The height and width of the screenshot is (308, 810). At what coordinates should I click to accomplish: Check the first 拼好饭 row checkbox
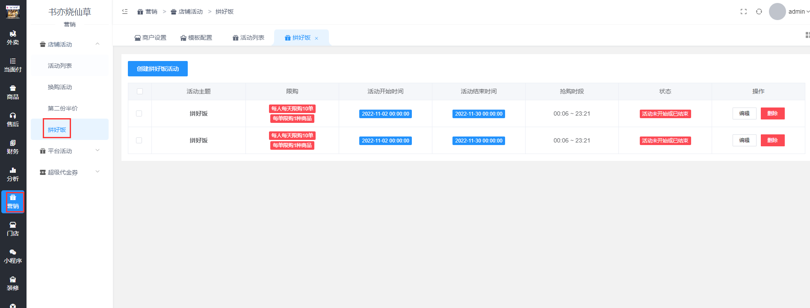click(x=139, y=113)
